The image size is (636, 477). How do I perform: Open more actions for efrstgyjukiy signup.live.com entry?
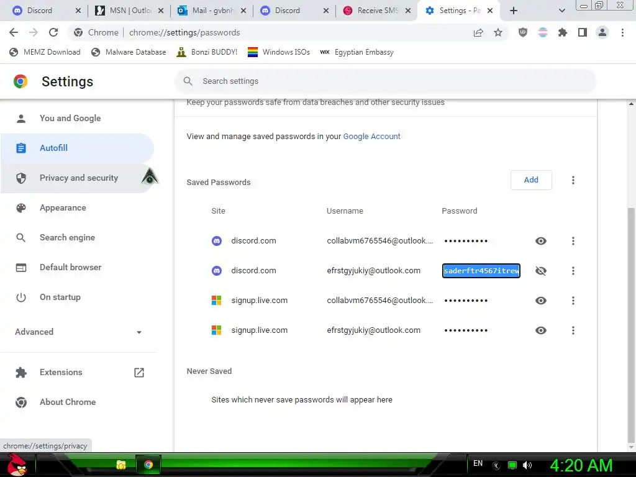(x=573, y=330)
